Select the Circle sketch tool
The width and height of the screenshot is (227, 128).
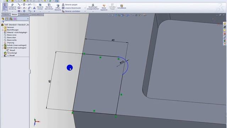(x=24, y=5)
